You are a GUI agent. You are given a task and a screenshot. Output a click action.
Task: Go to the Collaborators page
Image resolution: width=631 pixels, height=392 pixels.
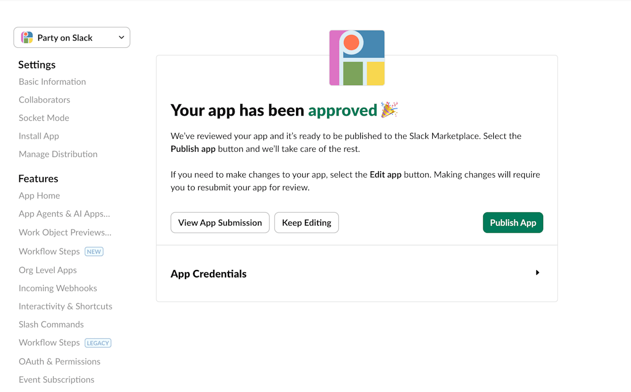click(44, 100)
